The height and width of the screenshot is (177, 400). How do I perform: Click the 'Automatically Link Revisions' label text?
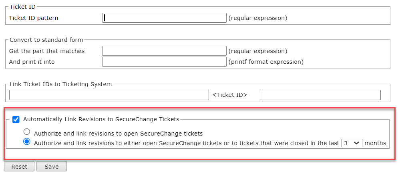[x=101, y=119]
